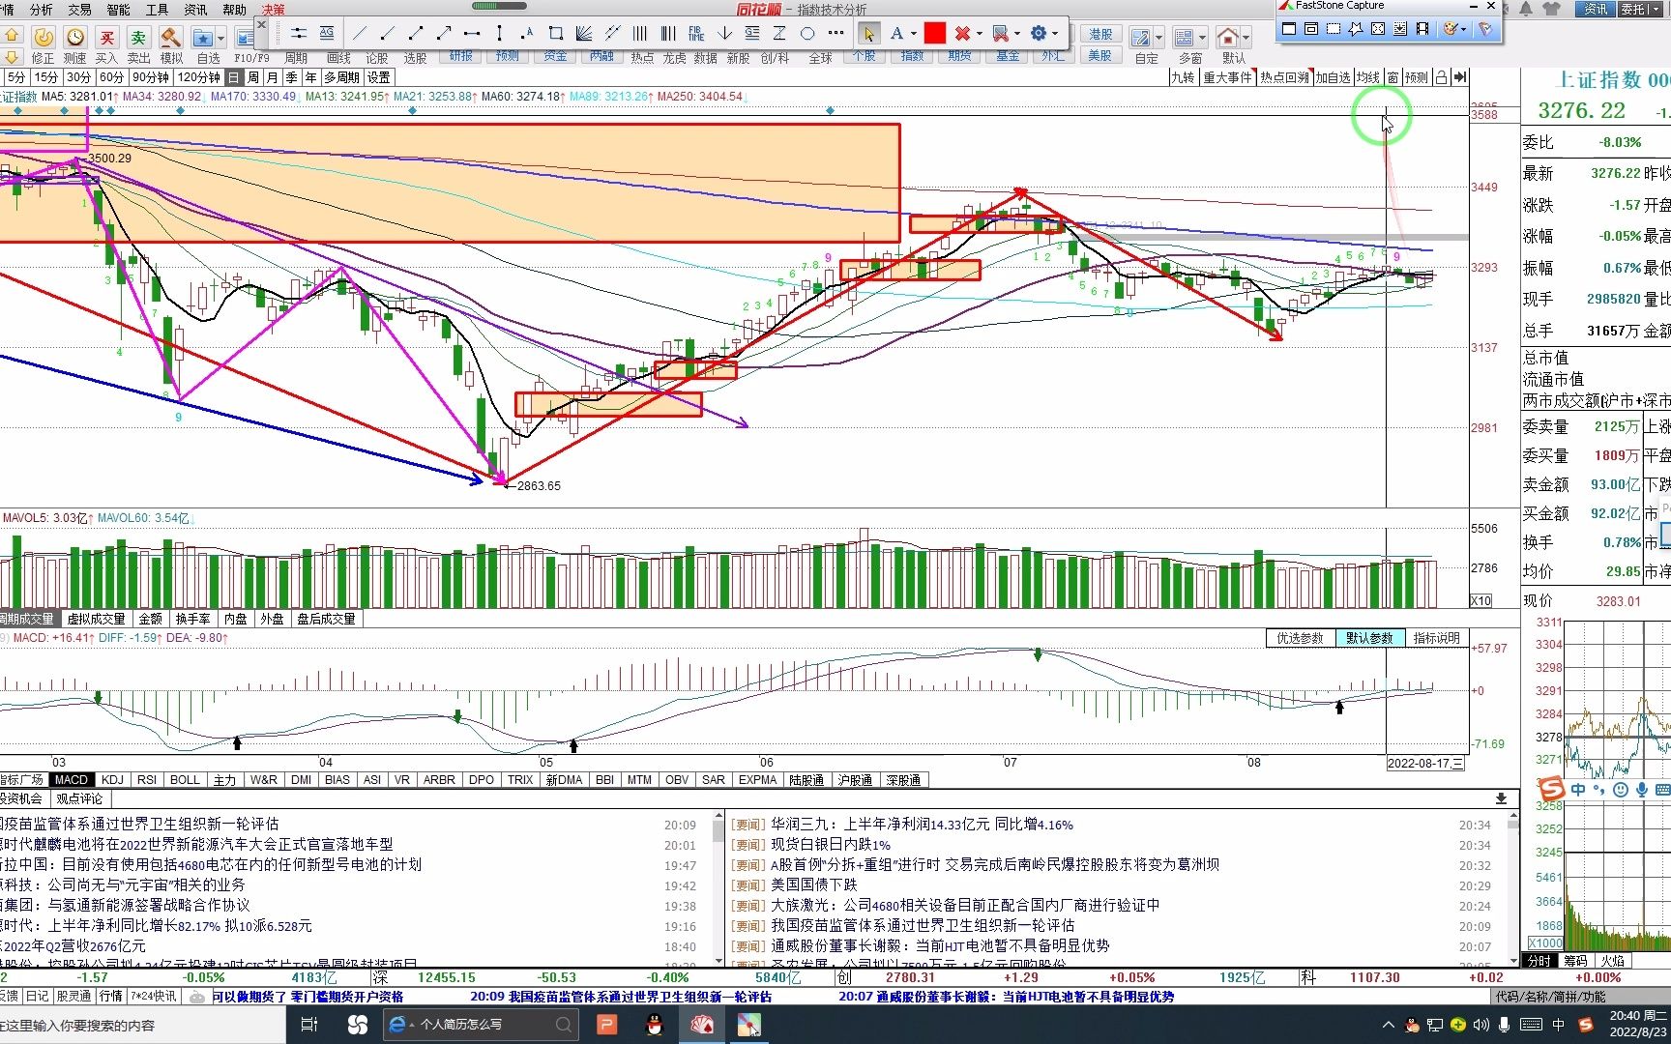Switch chart to 周 weekly period
Screen dimensions: 1671x1044
click(253, 77)
